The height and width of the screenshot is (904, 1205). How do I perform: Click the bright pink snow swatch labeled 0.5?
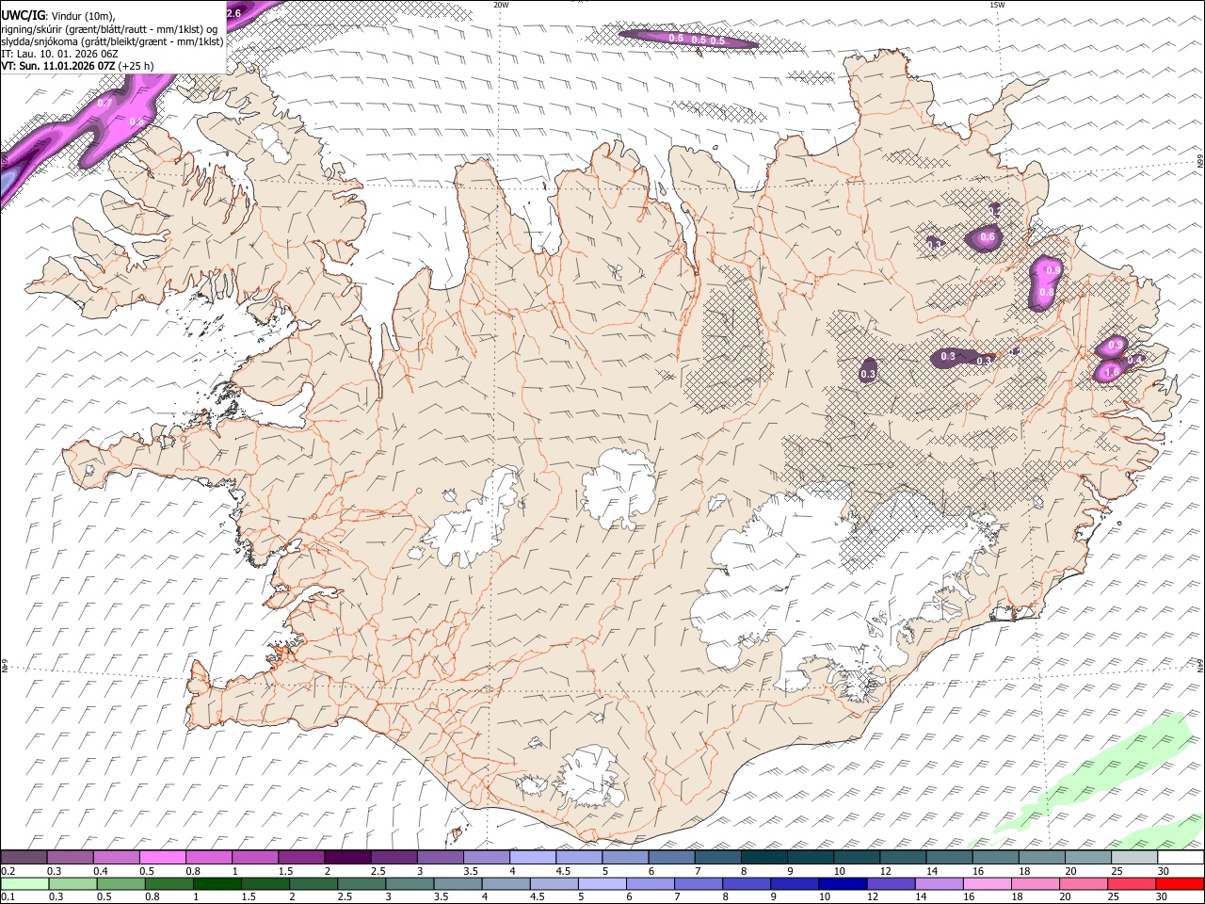tap(163, 857)
